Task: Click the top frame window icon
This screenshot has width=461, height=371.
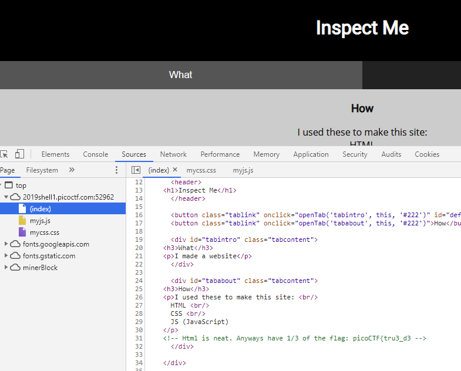Action: pyautogui.click(x=9, y=185)
